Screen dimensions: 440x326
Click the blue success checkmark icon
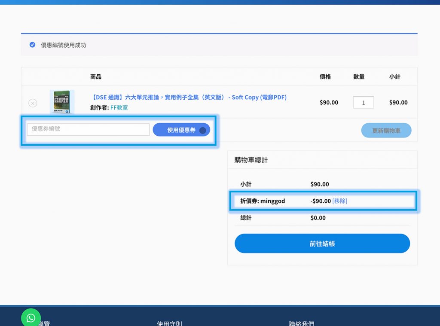(x=32, y=45)
